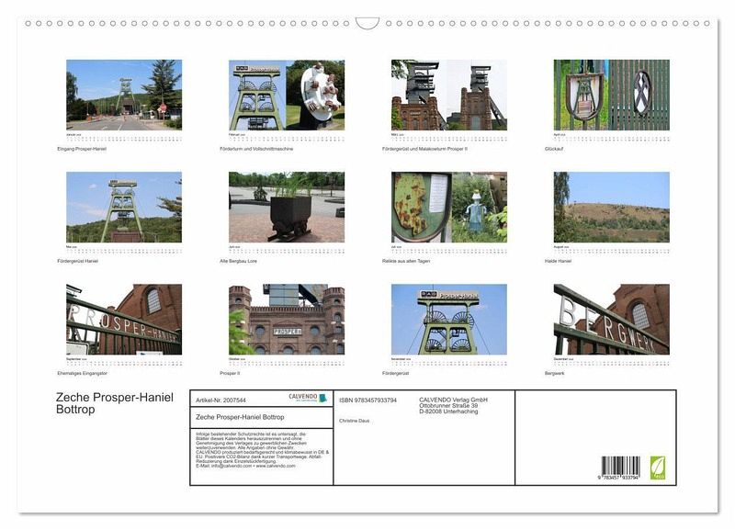
Task: Click the Bergwerk sign photo
Action: tap(612, 319)
